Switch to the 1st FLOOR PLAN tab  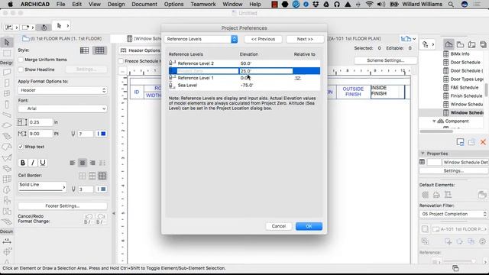[63, 39]
